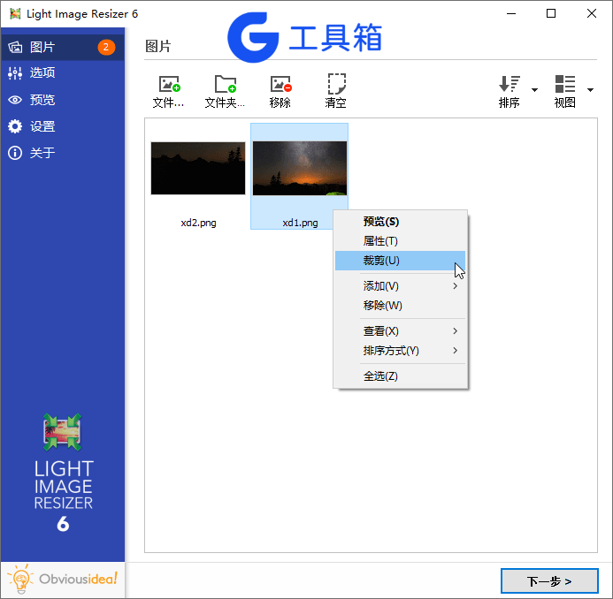Expand the 排序方式(Y) submenu
The height and width of the screenshot is (599, 613).
(401, 351)
